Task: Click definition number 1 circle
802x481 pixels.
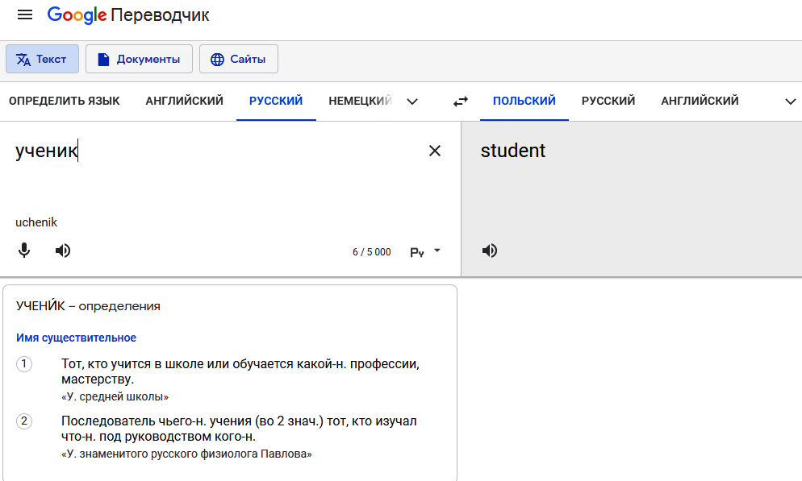Action: click(24, 364)
